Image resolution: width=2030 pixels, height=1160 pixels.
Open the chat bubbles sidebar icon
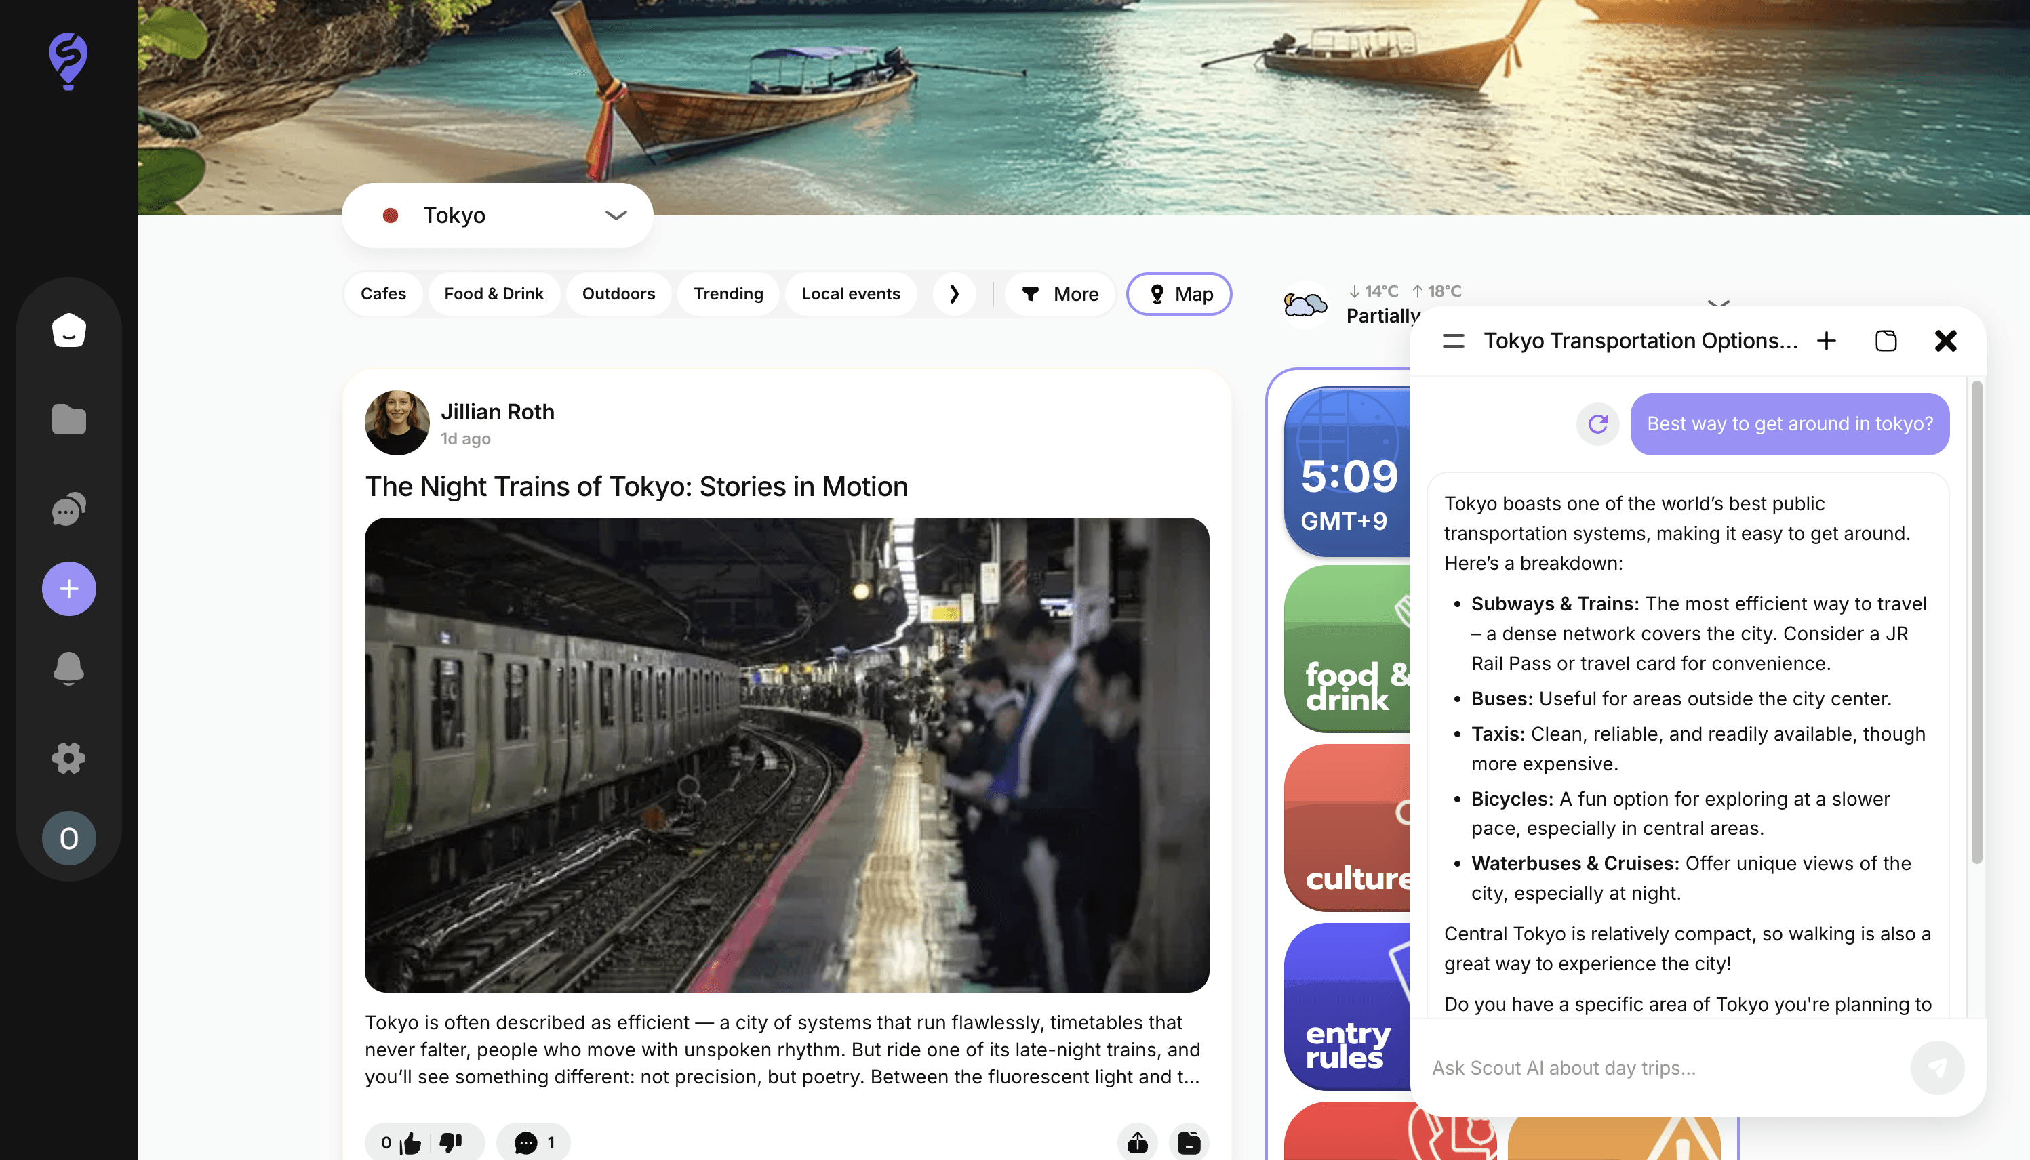68,509
